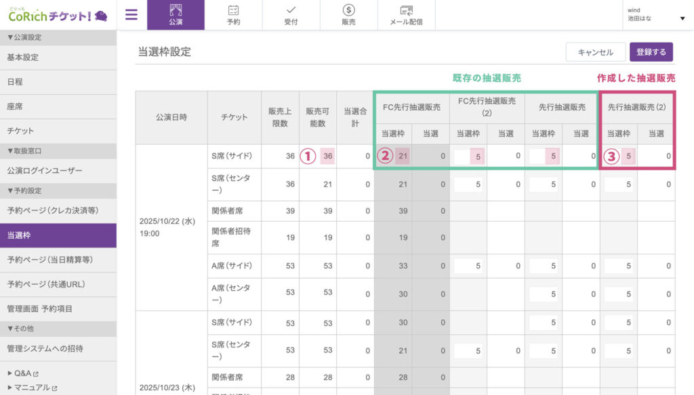694x395 pixels.
Task: Click the キャンセル button
Action: click(x=595, y=52)
